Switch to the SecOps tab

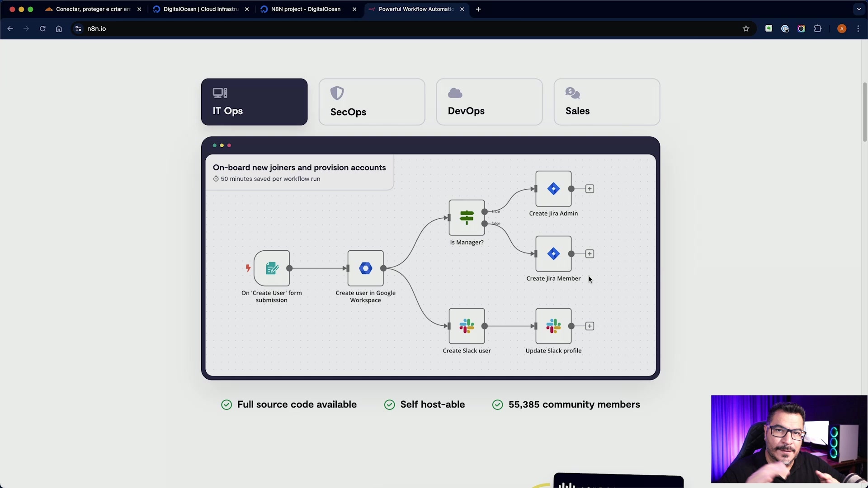coord(372,102)
